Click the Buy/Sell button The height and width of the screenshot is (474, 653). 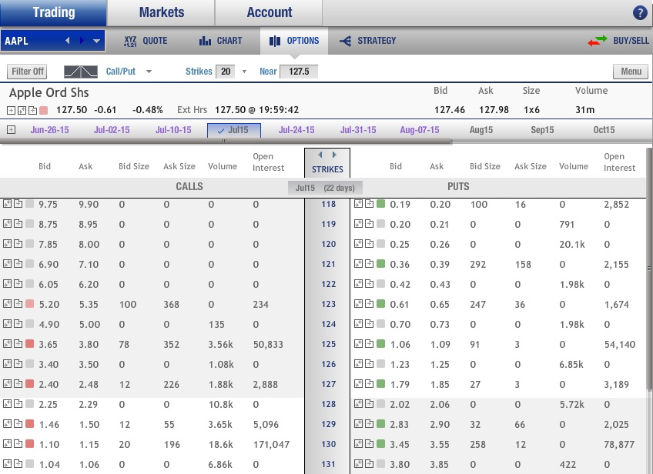pos(618,41)
